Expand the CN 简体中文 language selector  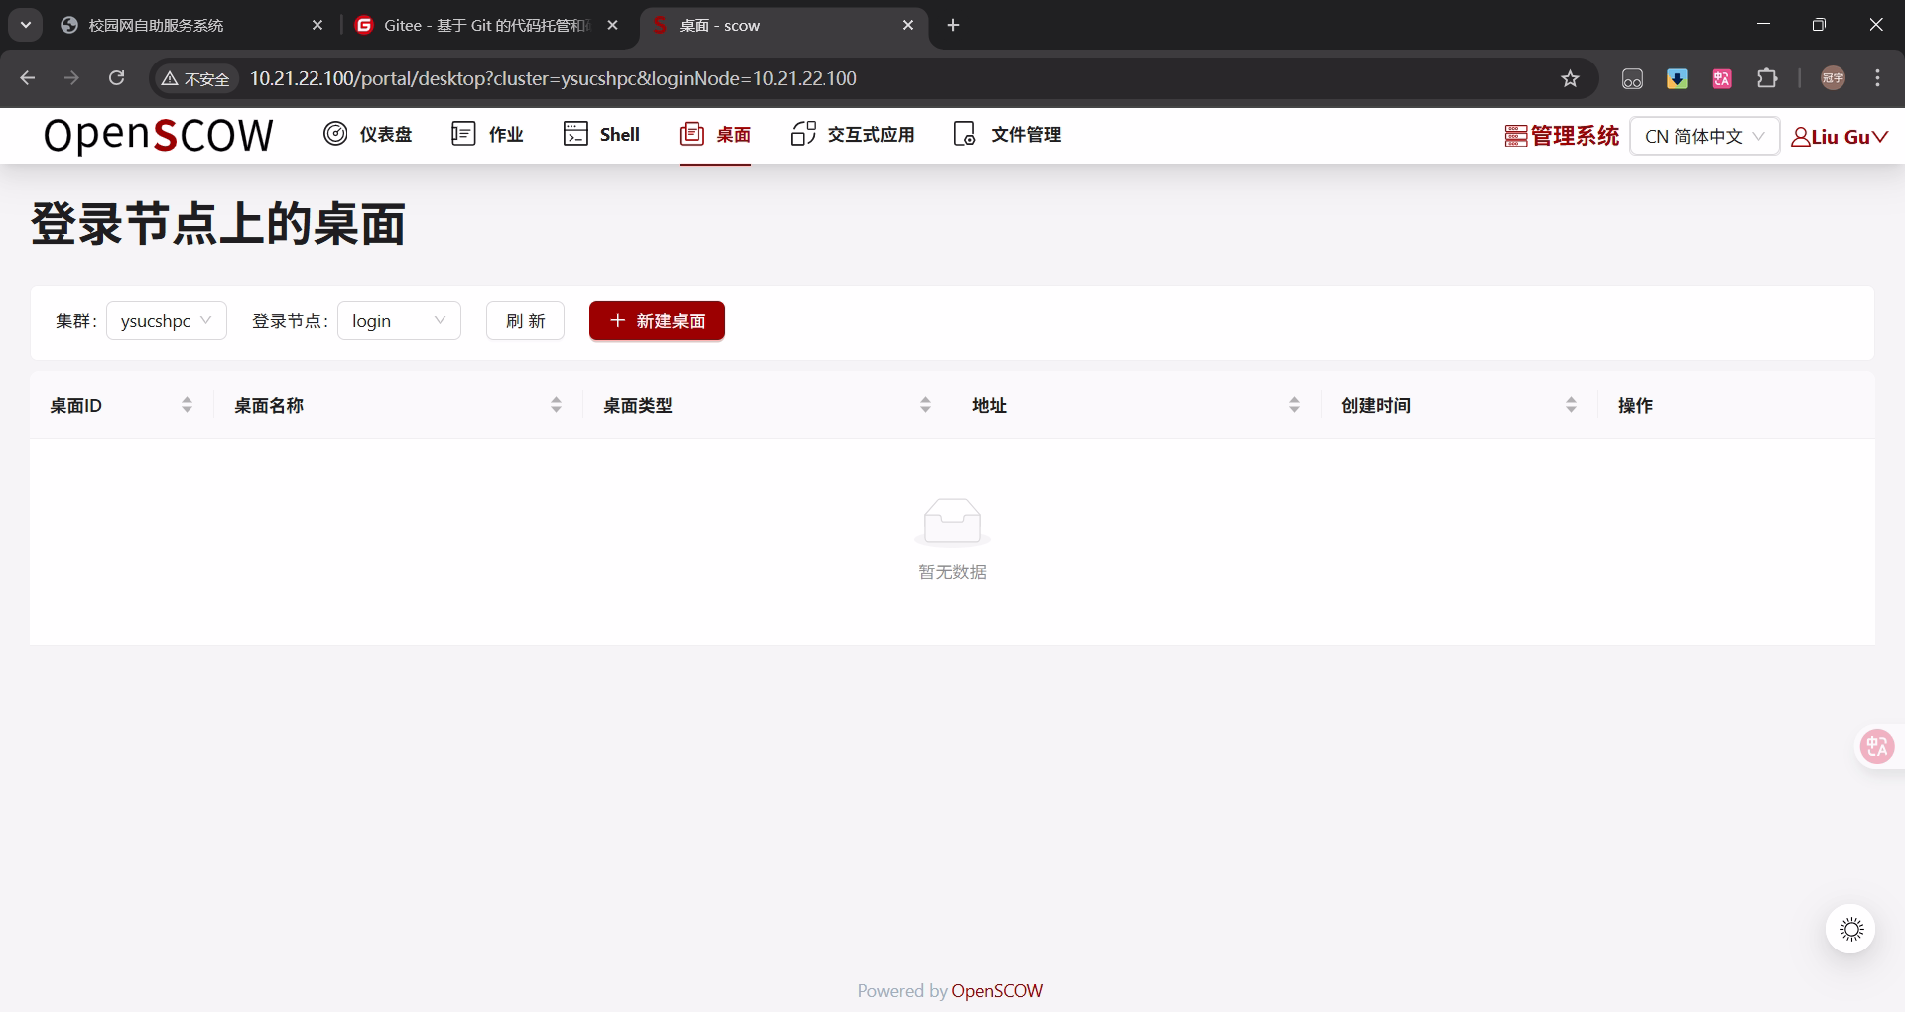[x=1703, y=136]
